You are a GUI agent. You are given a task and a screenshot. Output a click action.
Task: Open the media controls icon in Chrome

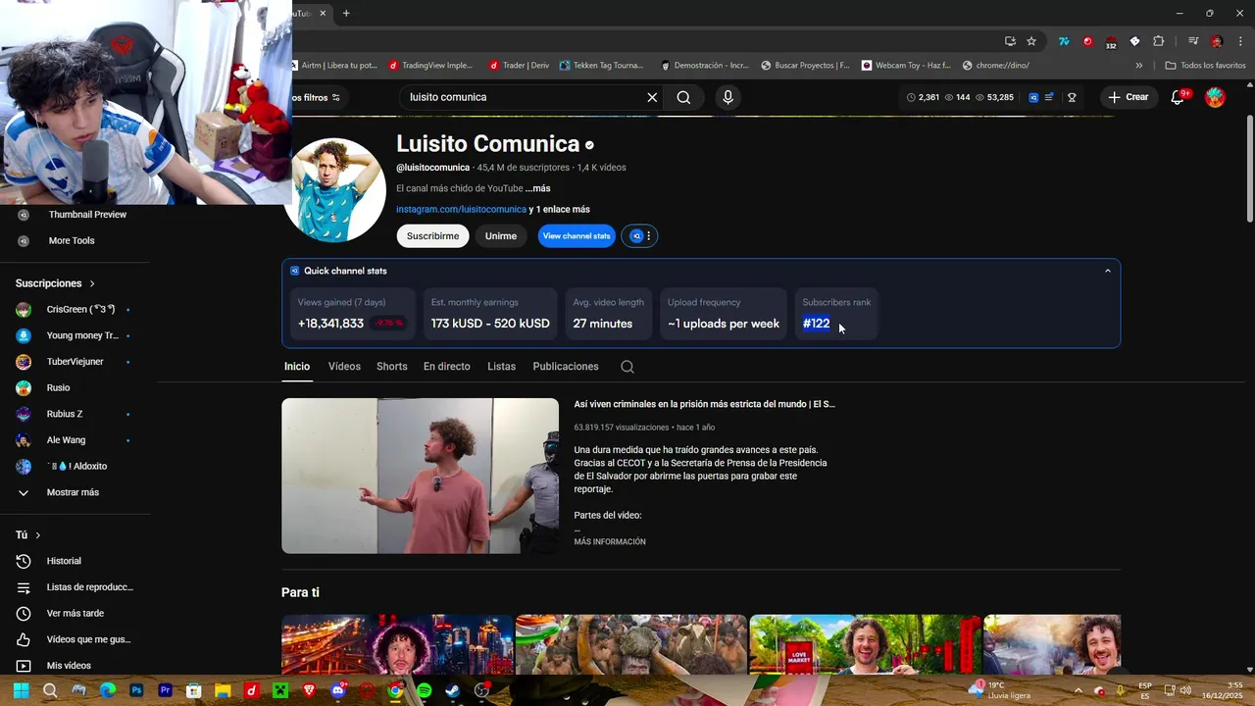1193,41
